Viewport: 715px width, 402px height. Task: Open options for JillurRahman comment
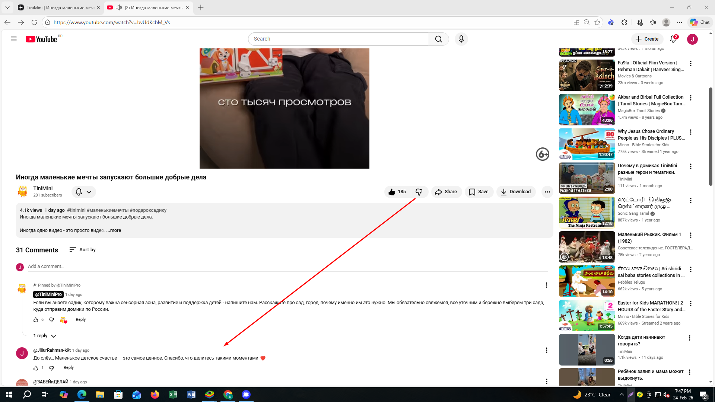pyautogui.click(x=546, y=350)
